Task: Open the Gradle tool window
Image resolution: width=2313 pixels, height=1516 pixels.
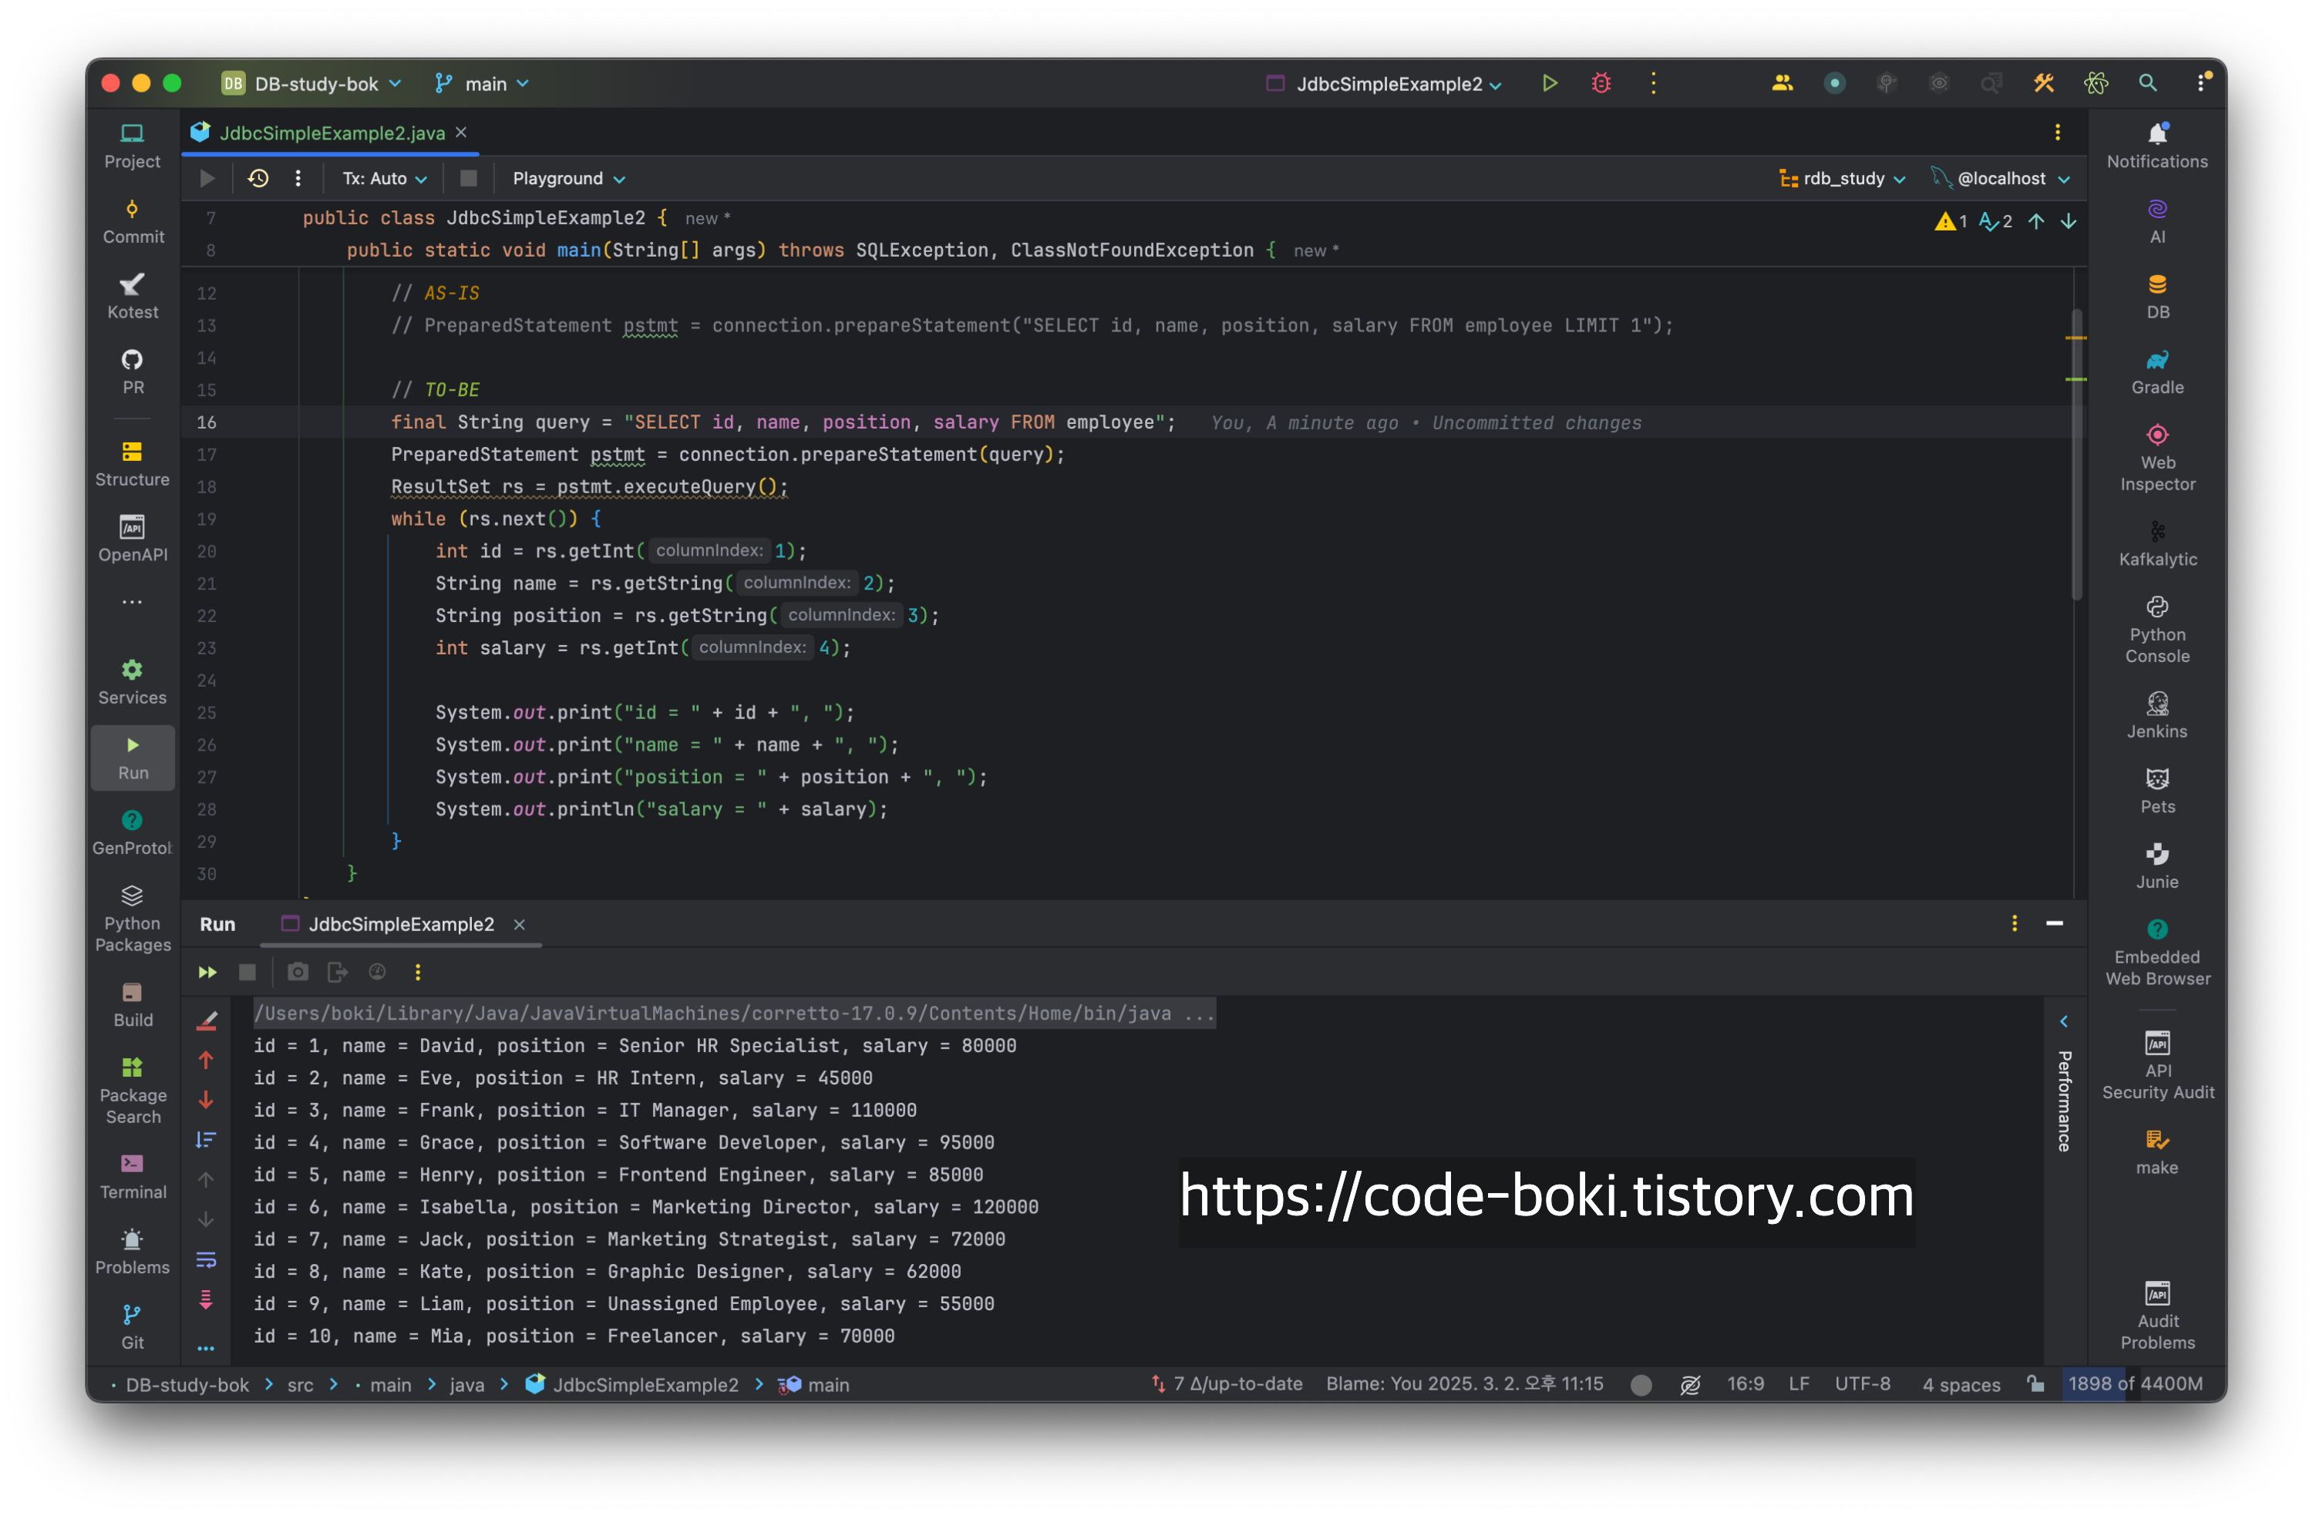Action: tap(2156, 371)
